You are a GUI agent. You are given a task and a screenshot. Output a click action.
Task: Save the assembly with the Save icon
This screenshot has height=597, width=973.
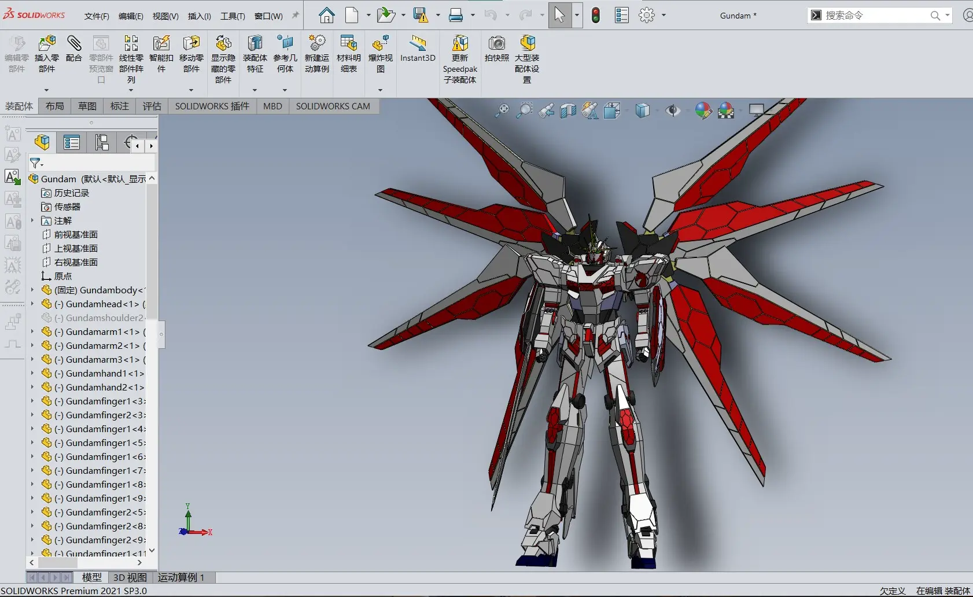421,15
